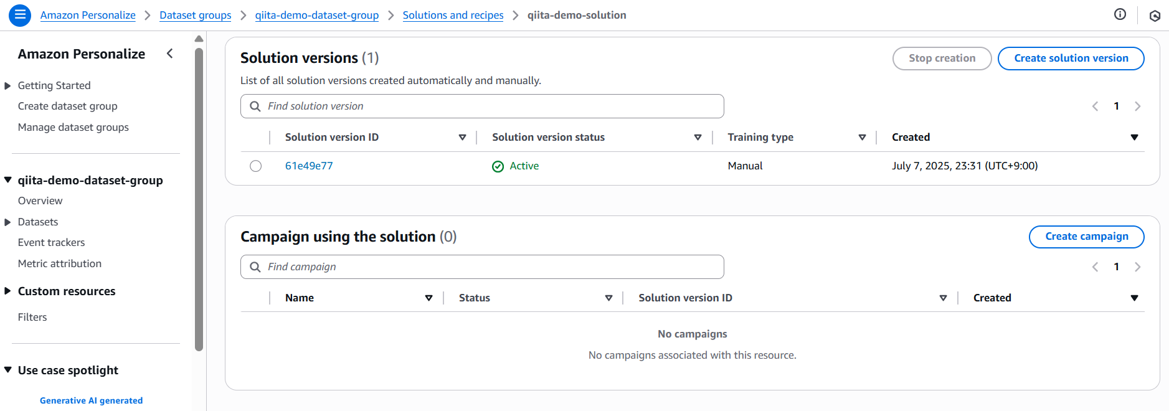Viewport: 1169px width, 411px height.
Task: Expand the Custom resources section
Action: click(7, 291)
